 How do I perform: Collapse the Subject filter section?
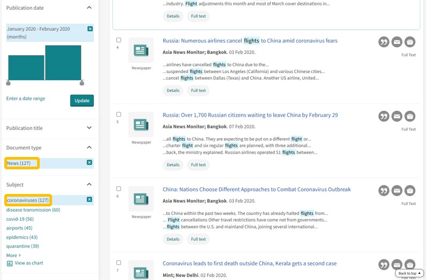[x=89, y=184]
